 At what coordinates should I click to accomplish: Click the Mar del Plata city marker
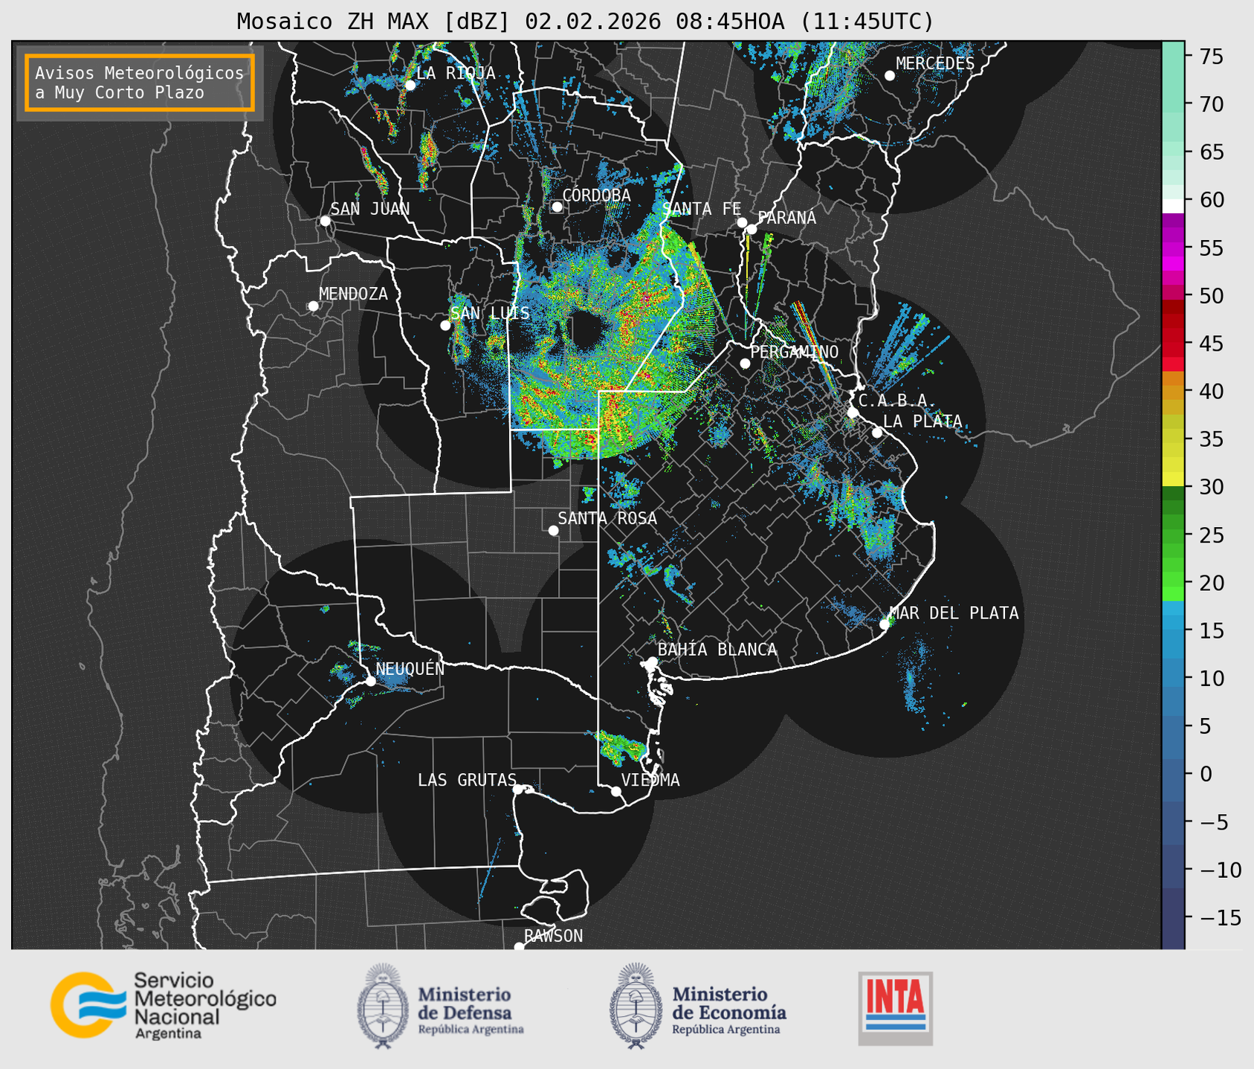[885, 624]
